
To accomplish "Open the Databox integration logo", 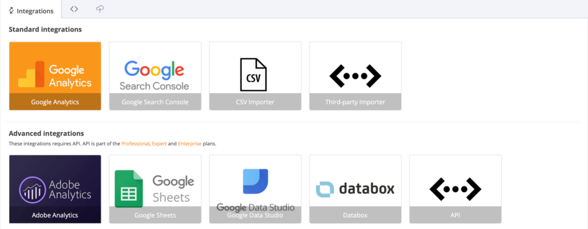I will click(x=355, y=189).
